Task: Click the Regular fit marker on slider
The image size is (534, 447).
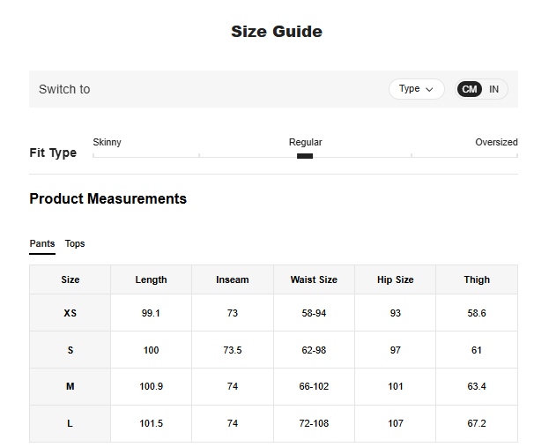Action: click(305, 156)
